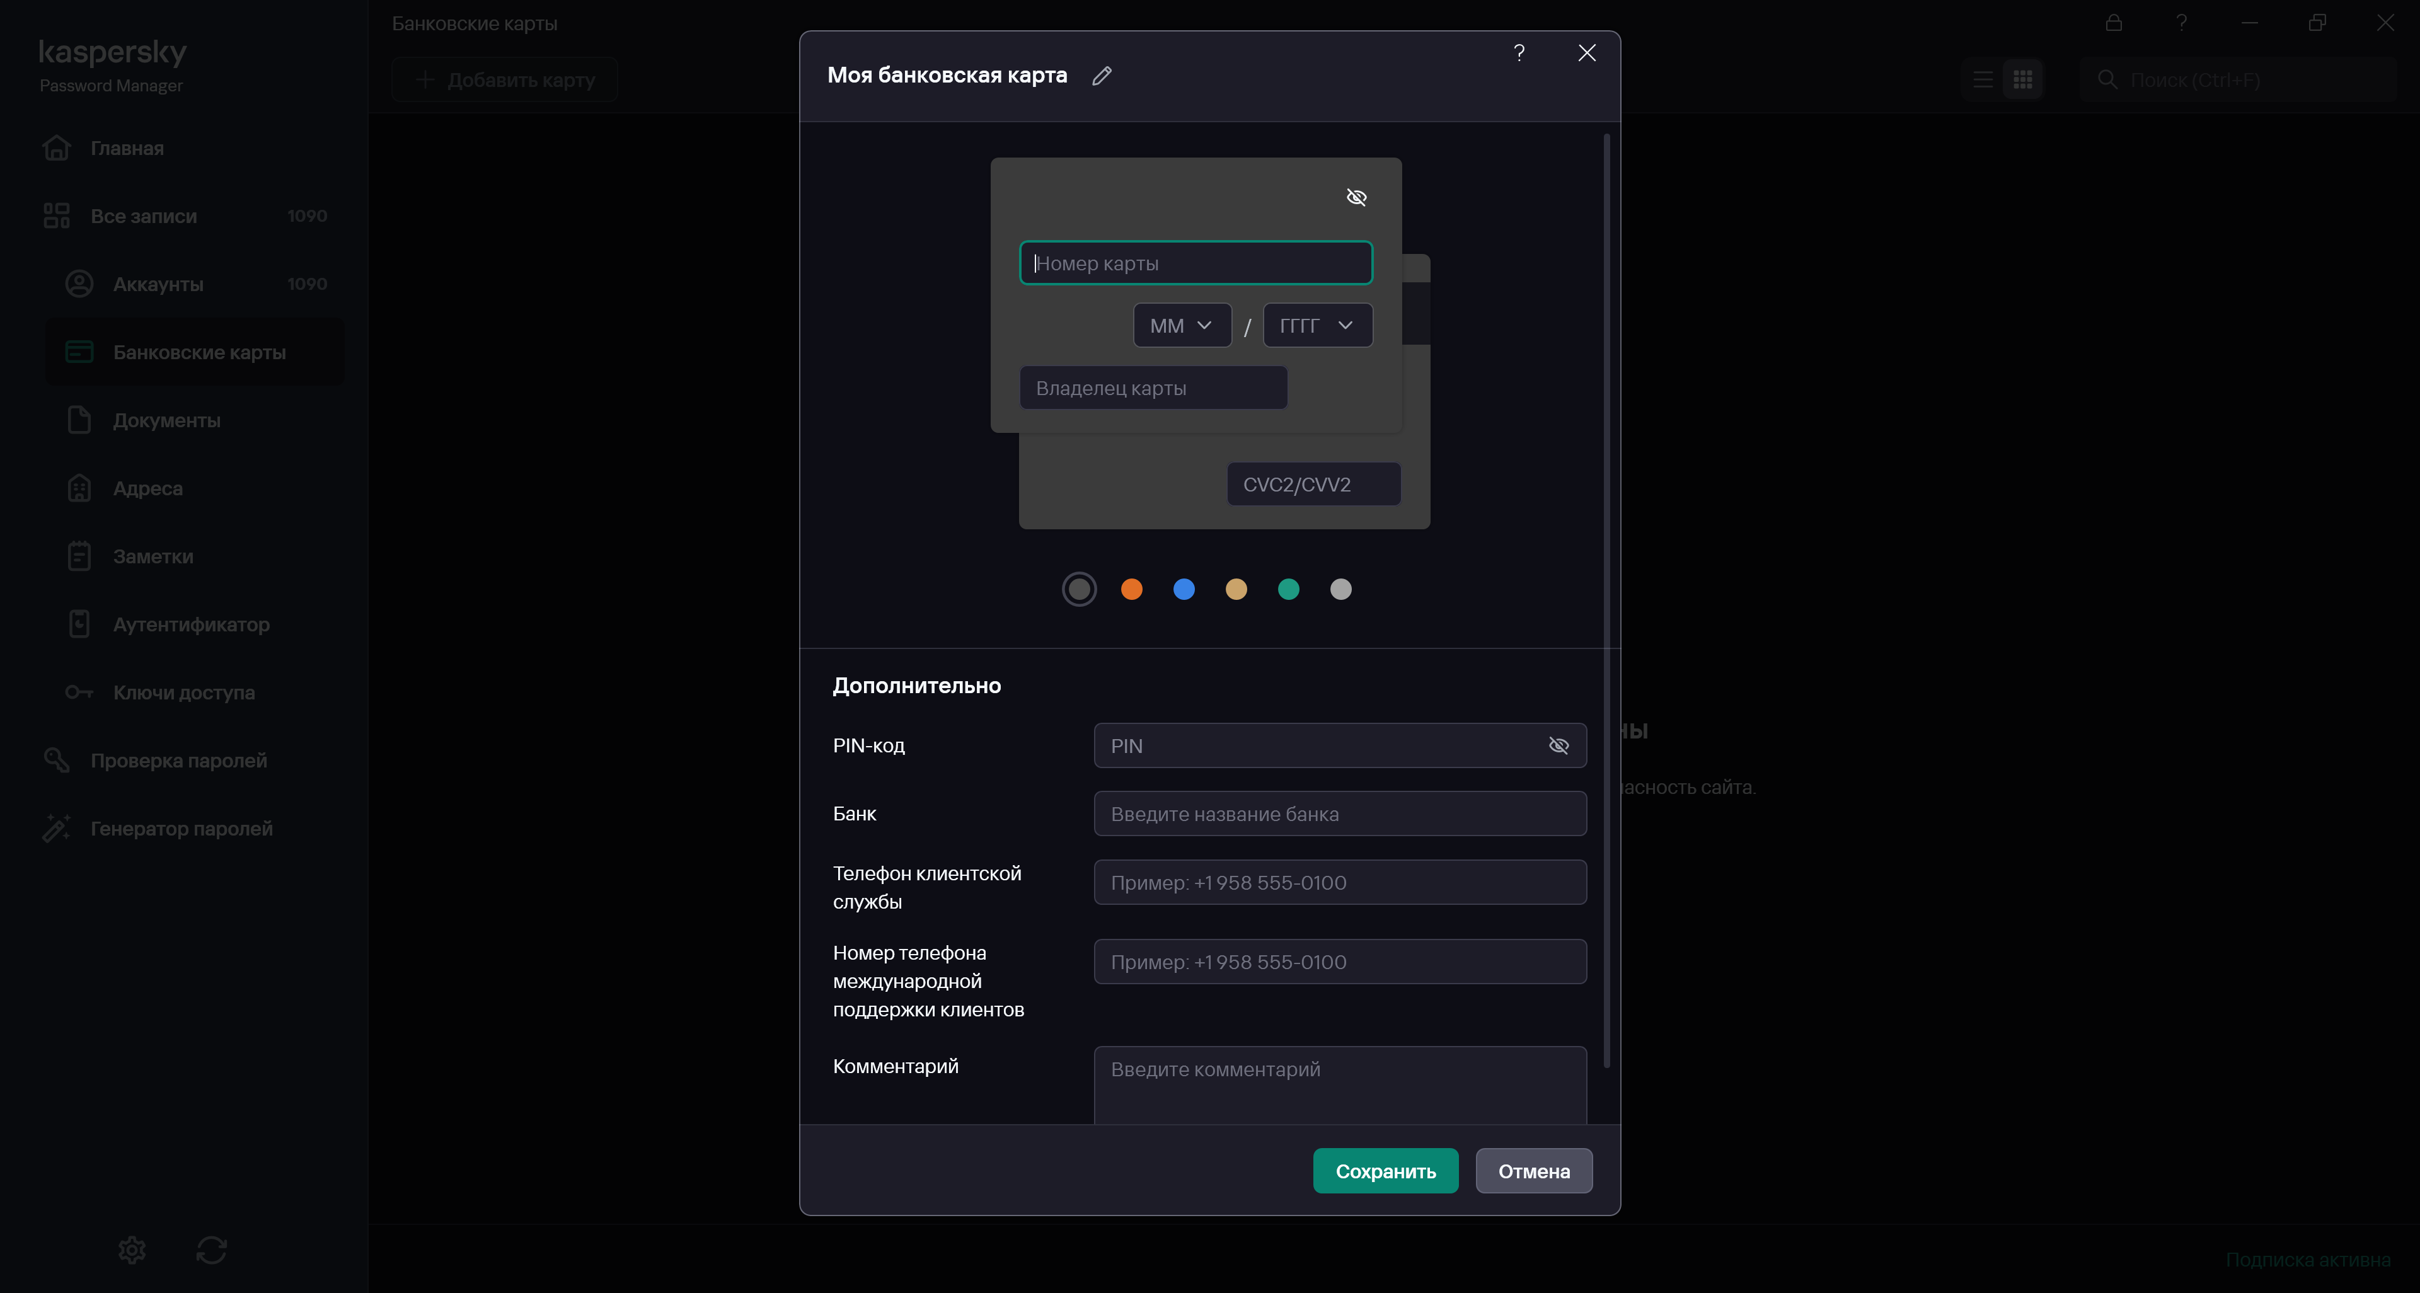Click the CVC2/CVV2 input field
The height and width of the screenshot is (1293, 2420).
point(1312,485)
